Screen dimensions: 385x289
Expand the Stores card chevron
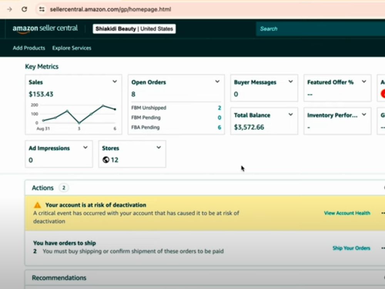click(x=159, y=148)
